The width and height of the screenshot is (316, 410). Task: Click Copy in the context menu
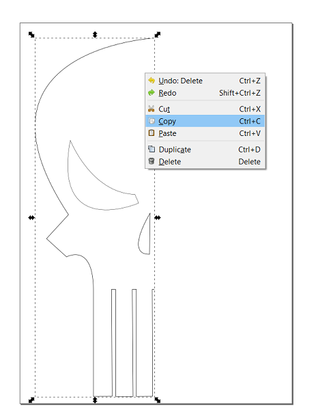[205, 121]
